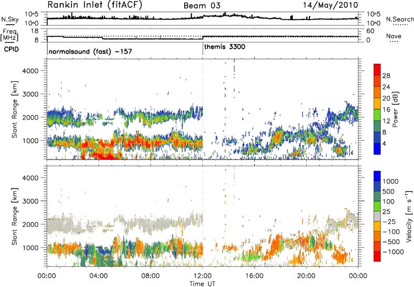414x287 pixels.
Task: Click the '-1000' label on velocity colorbar
Action: [393, 252]
